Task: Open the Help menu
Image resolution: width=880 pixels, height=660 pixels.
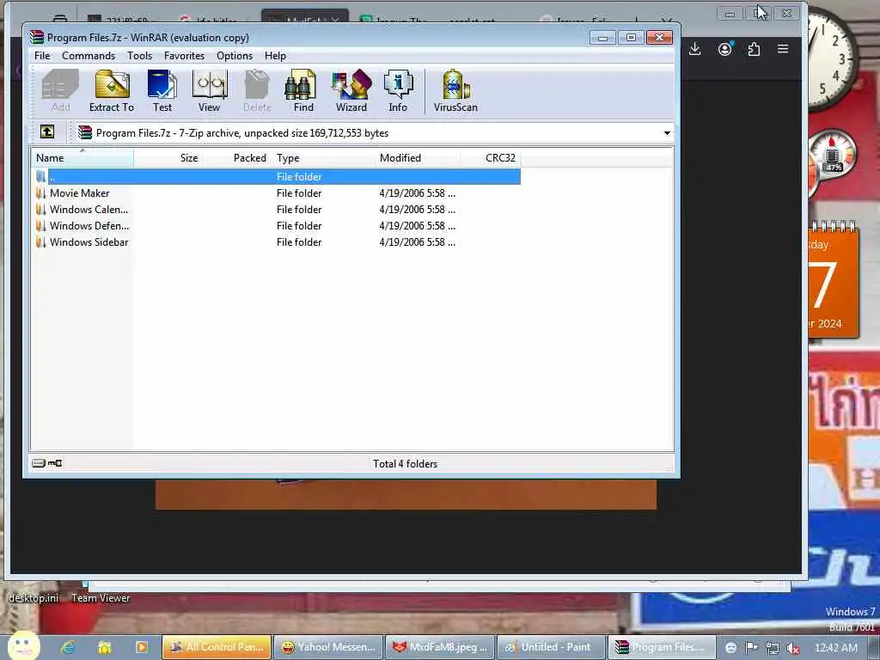Action: (x=275, y=56)
